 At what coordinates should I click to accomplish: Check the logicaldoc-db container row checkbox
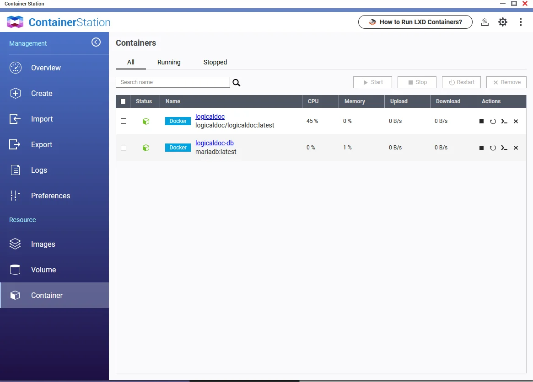click(x=123, y=148)
